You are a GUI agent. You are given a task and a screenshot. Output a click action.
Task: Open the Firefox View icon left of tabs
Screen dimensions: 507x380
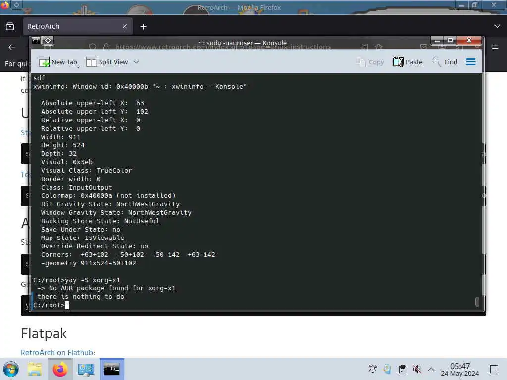10,27
